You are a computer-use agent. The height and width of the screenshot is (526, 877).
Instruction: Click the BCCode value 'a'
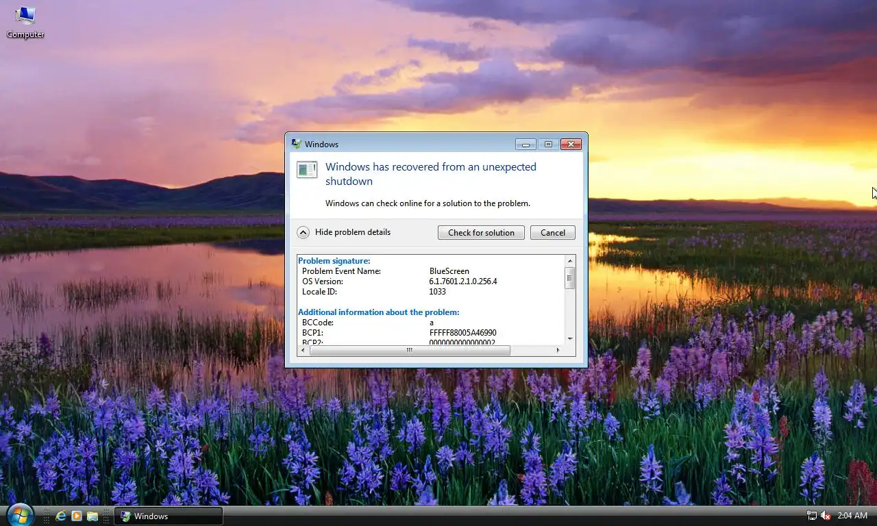tap(432, 323)
